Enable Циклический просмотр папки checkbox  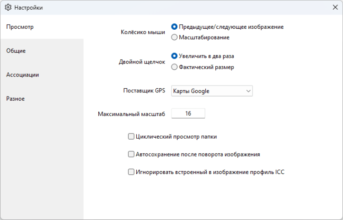point(131,136)
